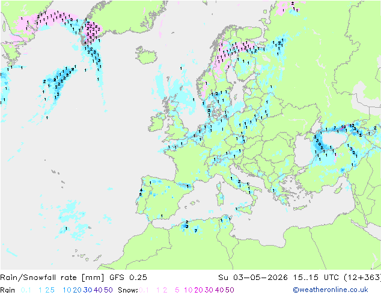
Task: Select the Snow legend value 40
Action: click(x=219, y=290)
